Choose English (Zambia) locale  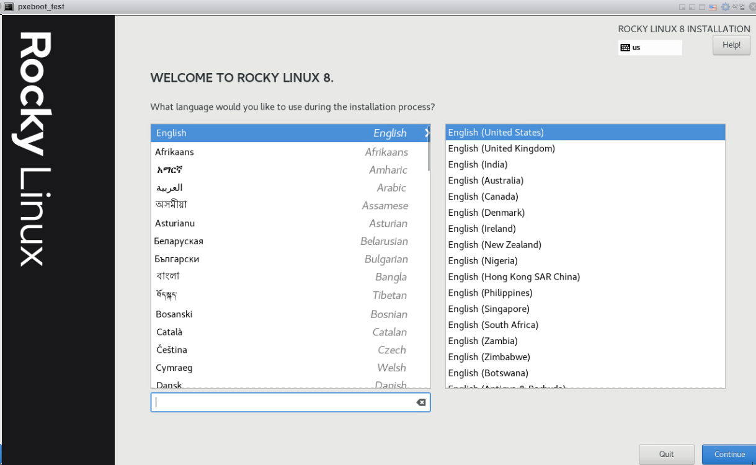(585, 342)
